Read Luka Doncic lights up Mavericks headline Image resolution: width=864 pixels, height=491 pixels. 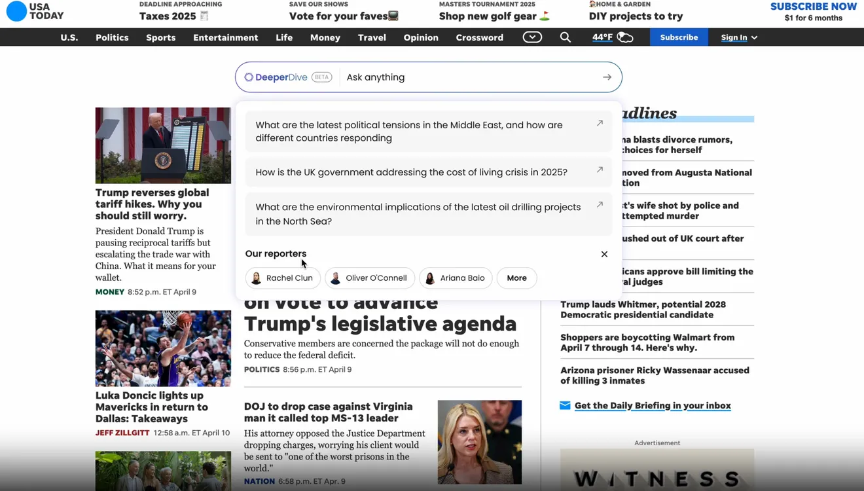[152, 407]
